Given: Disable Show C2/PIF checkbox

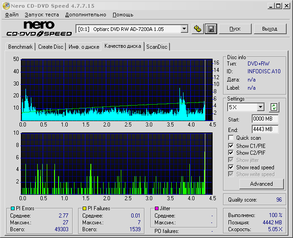Looking at the screenshot, I should click(232, 153).
